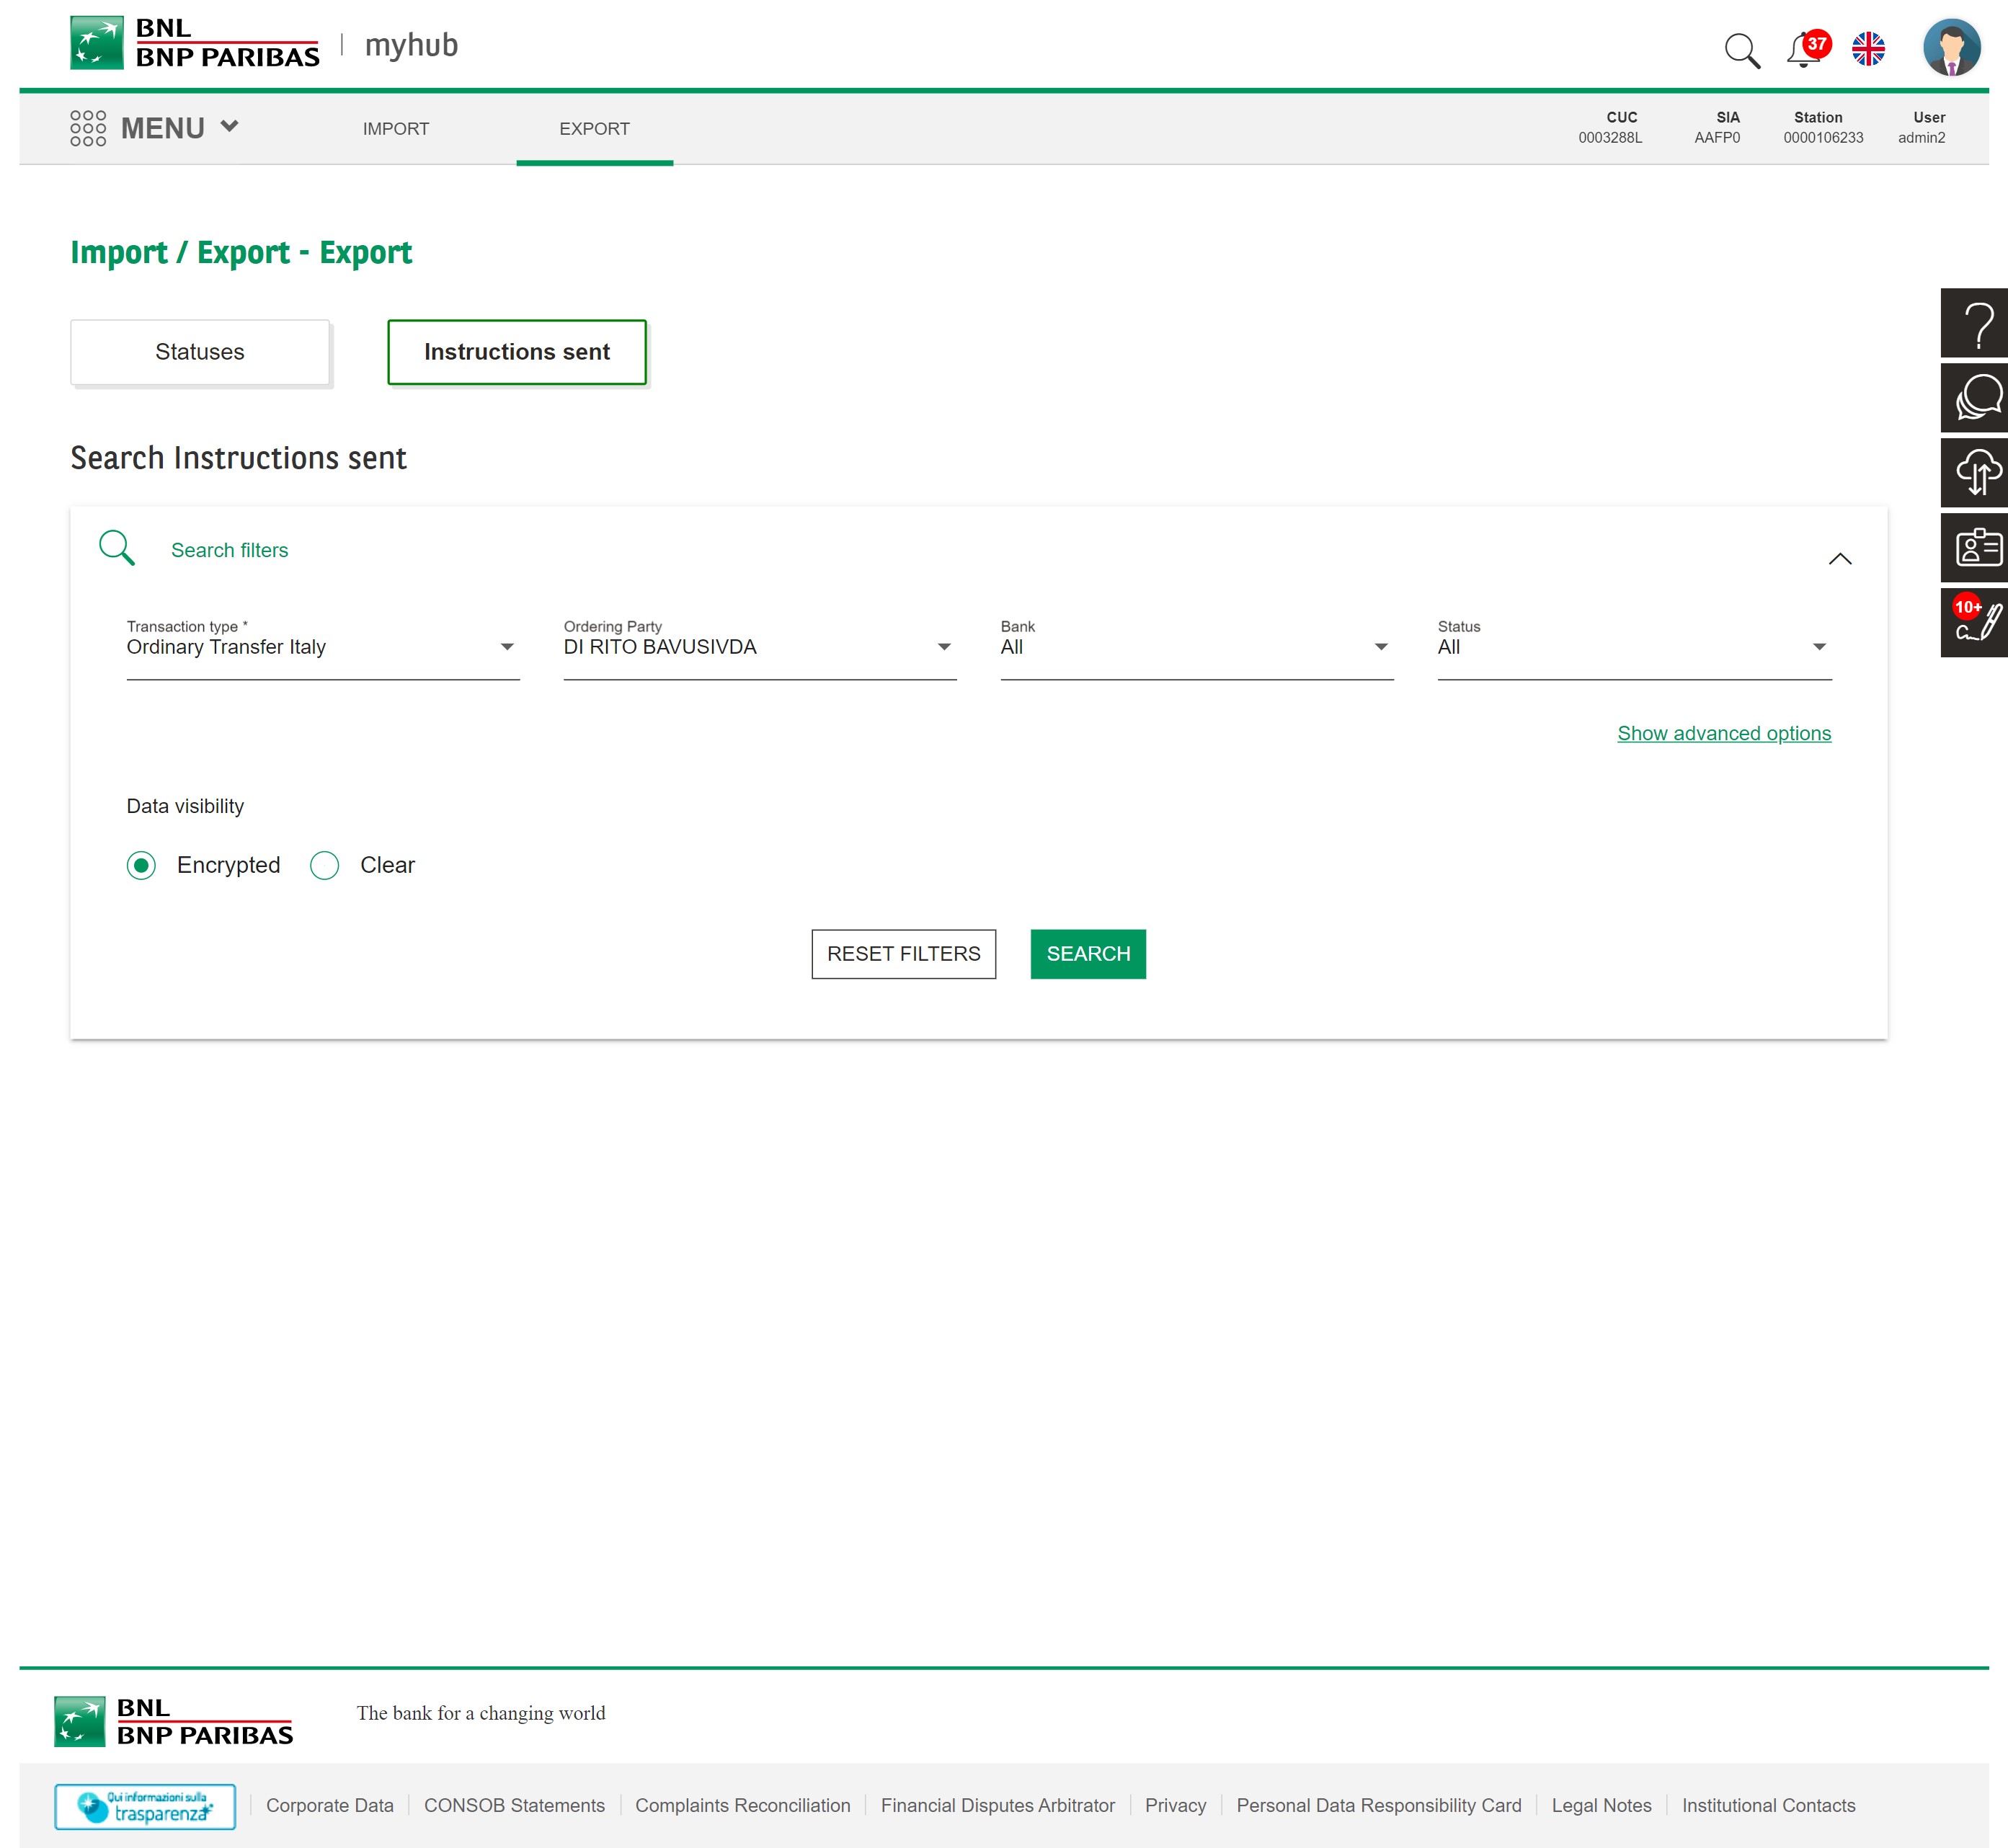Open the Status dropdown
This screenshot has height=1848, width=2008.
pos(1634,647)
